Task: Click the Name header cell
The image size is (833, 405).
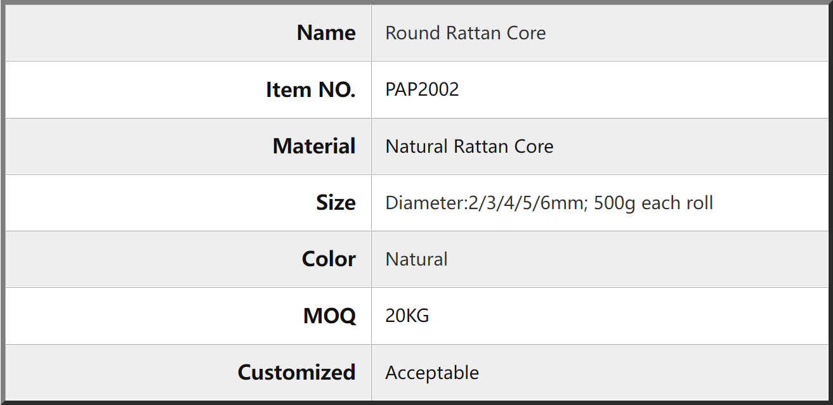Action: (188, 33)
